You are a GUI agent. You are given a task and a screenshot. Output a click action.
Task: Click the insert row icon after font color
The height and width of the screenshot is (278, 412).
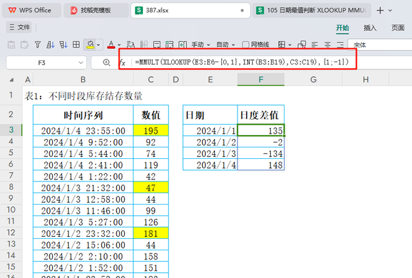coord(131,45)
